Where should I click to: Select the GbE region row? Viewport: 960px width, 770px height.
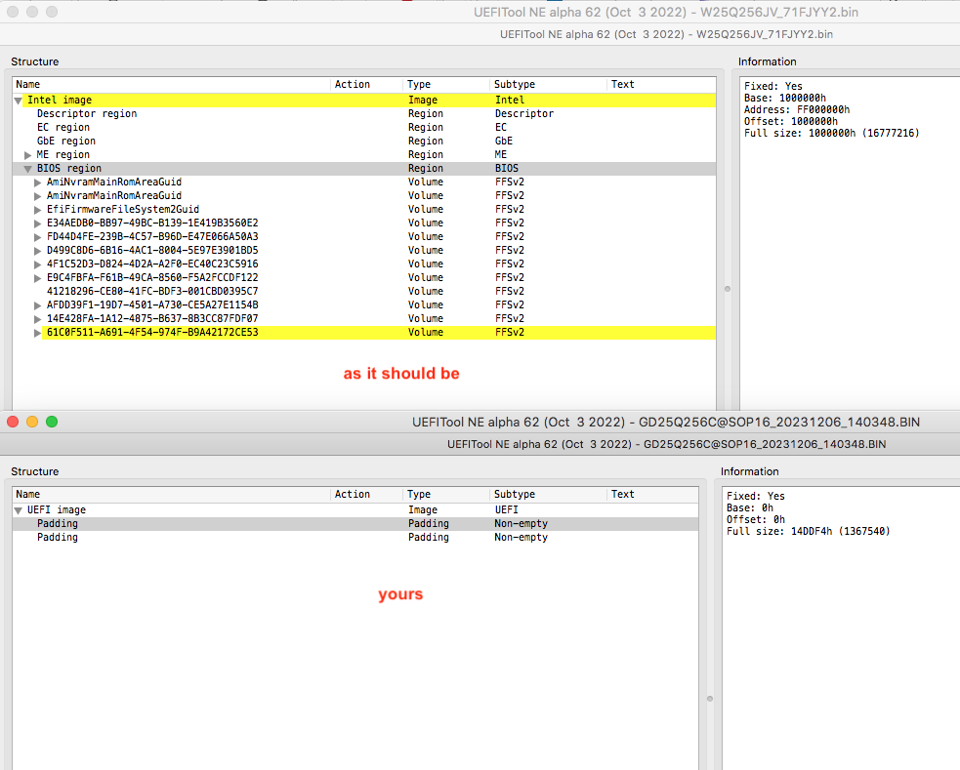(364, 141)
